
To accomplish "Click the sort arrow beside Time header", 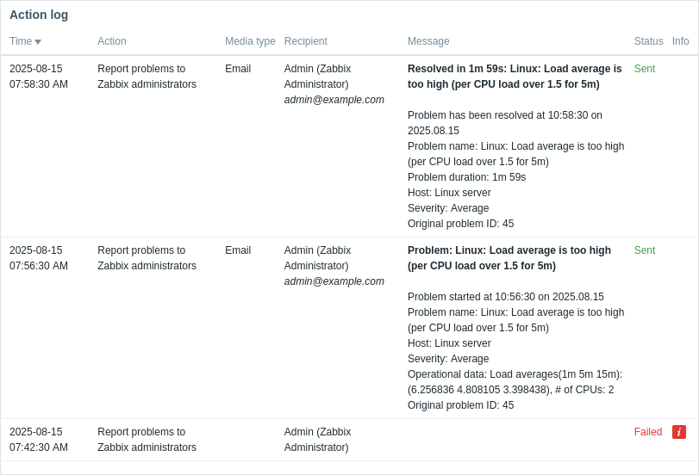I will pyautogui.click(x=38, y=42).
